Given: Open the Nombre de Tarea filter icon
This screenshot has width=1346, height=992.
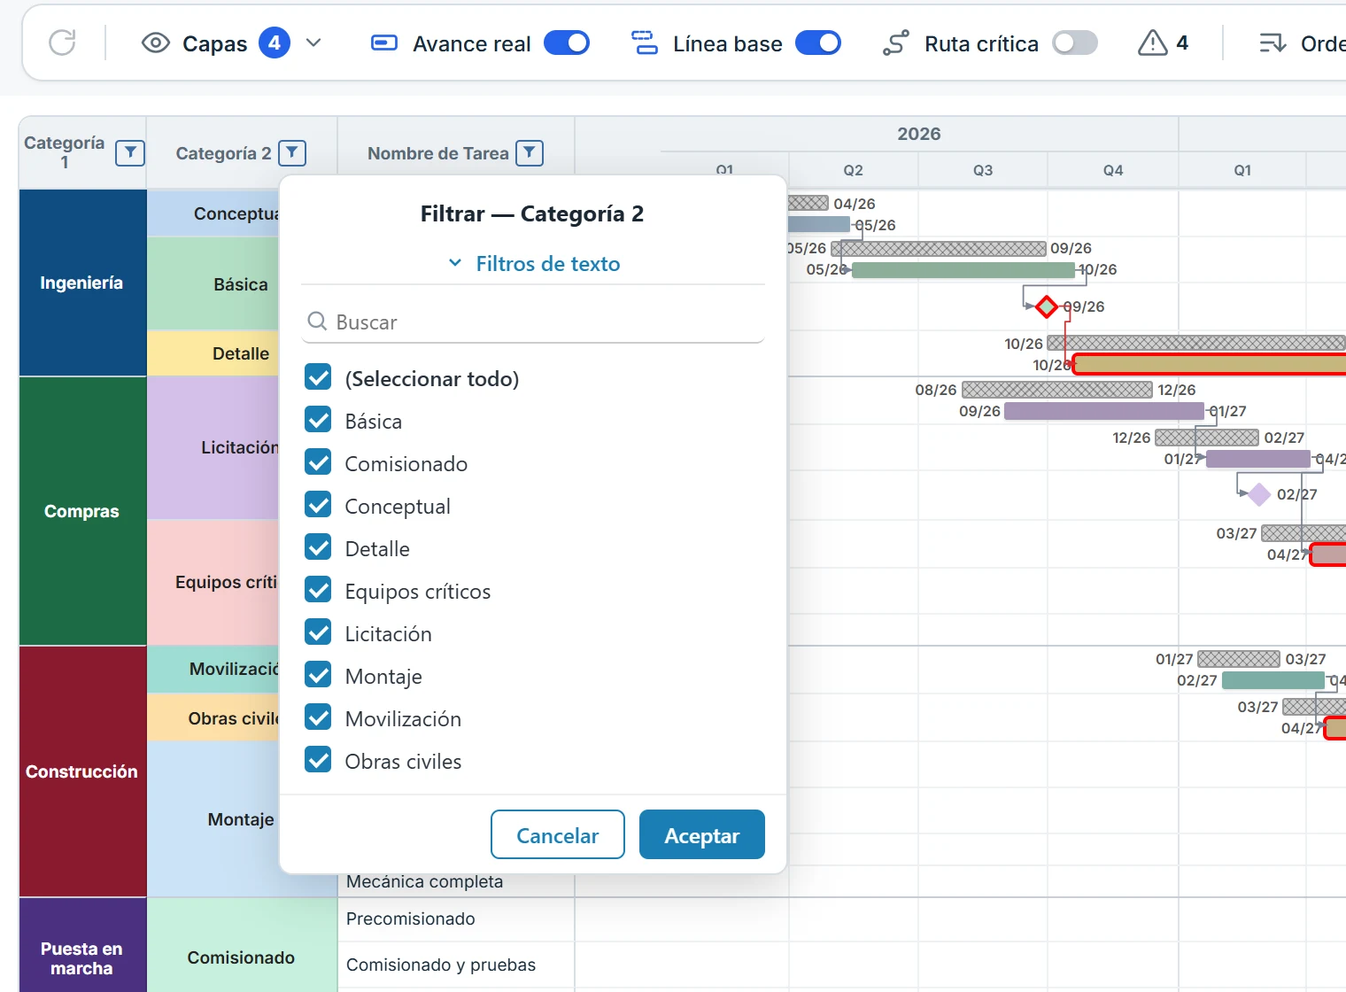Looking at the screenshot, I should tap(530, 153).
